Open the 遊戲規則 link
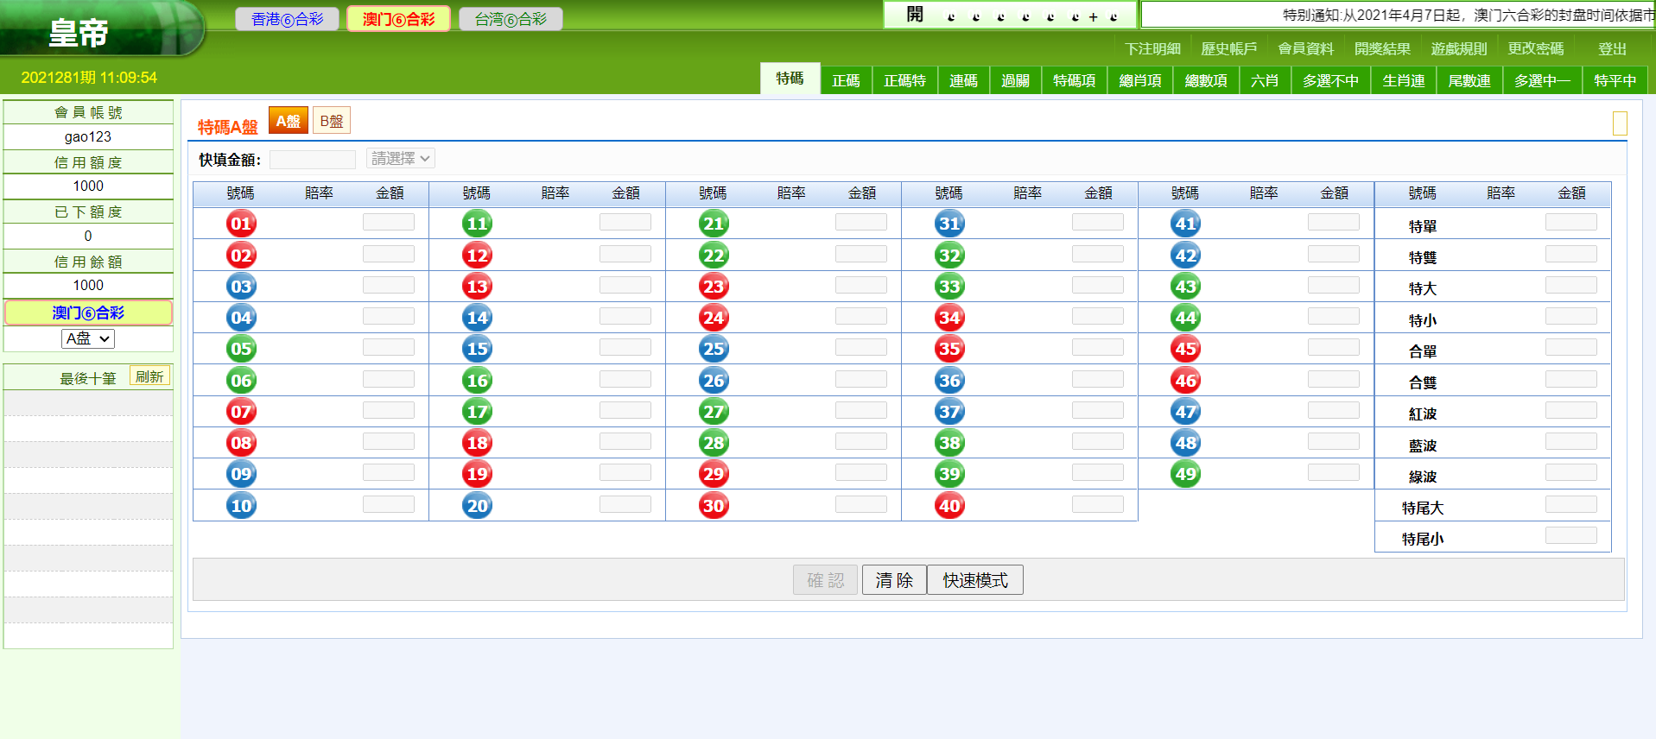Viewport: 1656px width, 739px height. (x=1459, y=49)
